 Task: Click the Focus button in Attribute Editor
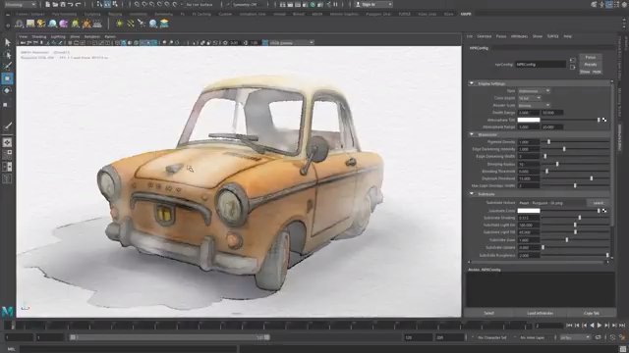[x=590, y=57]
